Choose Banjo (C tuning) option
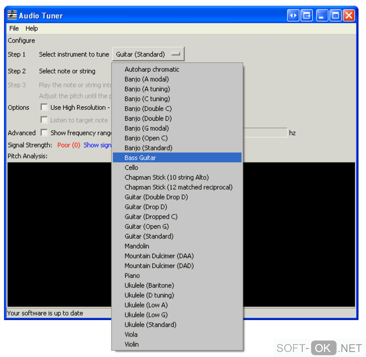Image resolution: width=366 pixels, height=357 pixels. 177,99
